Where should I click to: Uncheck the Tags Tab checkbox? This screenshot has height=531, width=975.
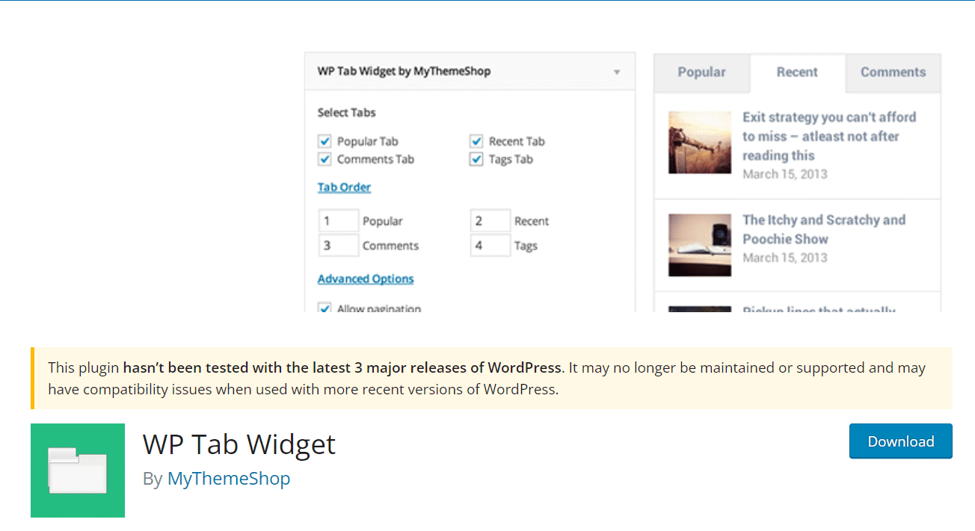pyautogui.click(x=476, y=159)
